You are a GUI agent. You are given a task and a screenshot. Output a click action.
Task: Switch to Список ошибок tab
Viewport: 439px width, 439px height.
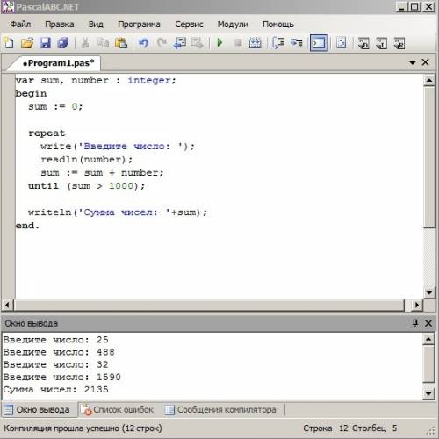(118, 410)
